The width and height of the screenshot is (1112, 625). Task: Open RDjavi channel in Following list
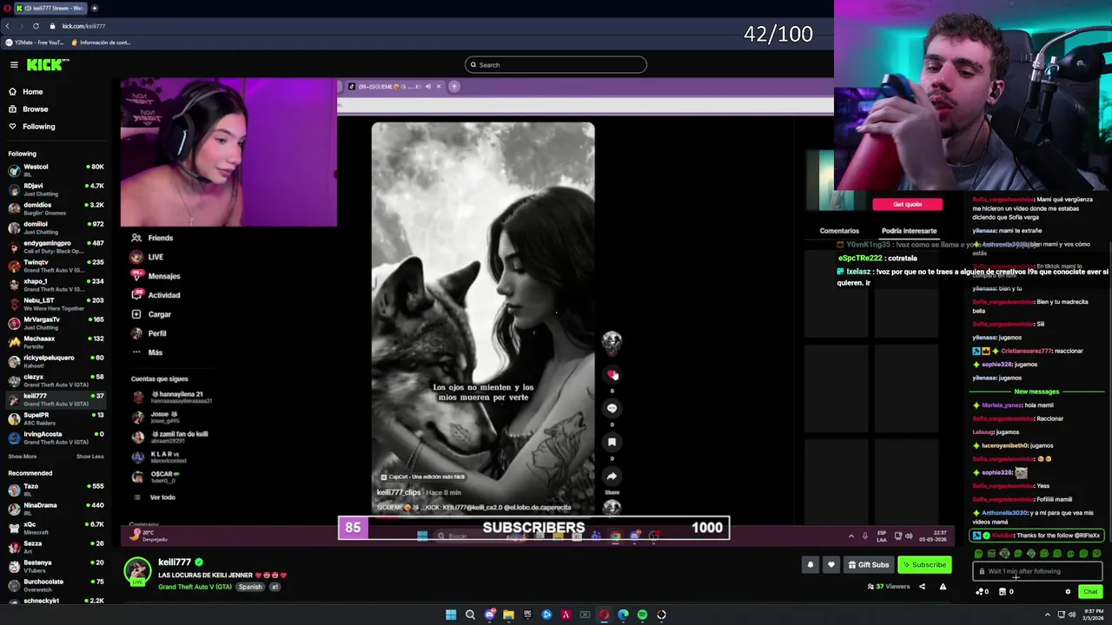(56, 189)
